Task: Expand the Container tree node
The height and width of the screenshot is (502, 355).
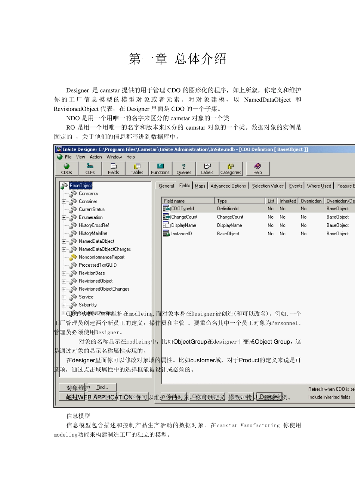Action: coord(64,201)
